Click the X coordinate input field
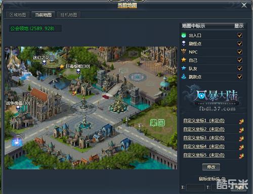253x194 pixels. tap(195, 187)
